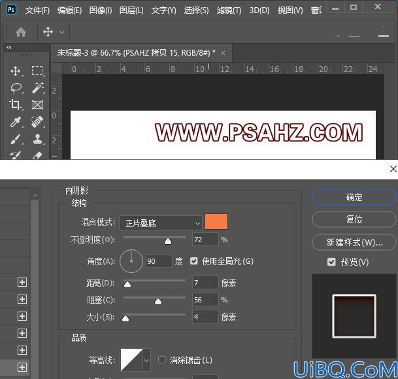The image size is (398, 379).
Task: Select the Eyedropper tool
Action: tap(16, 122)
